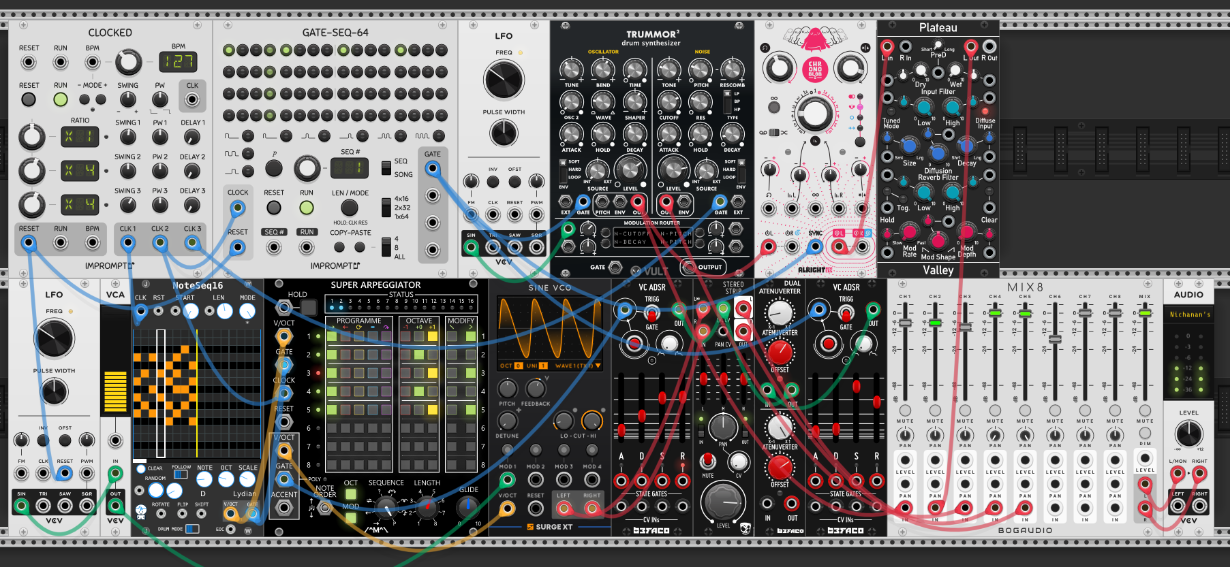Click the Gate-Seq-64 SEQ # display
1230x567 pixels.
pos(350,167)
